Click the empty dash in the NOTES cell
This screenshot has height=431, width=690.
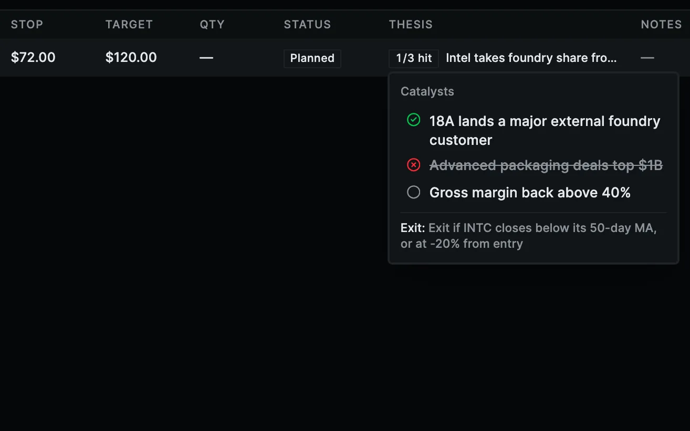pos(647,58)
